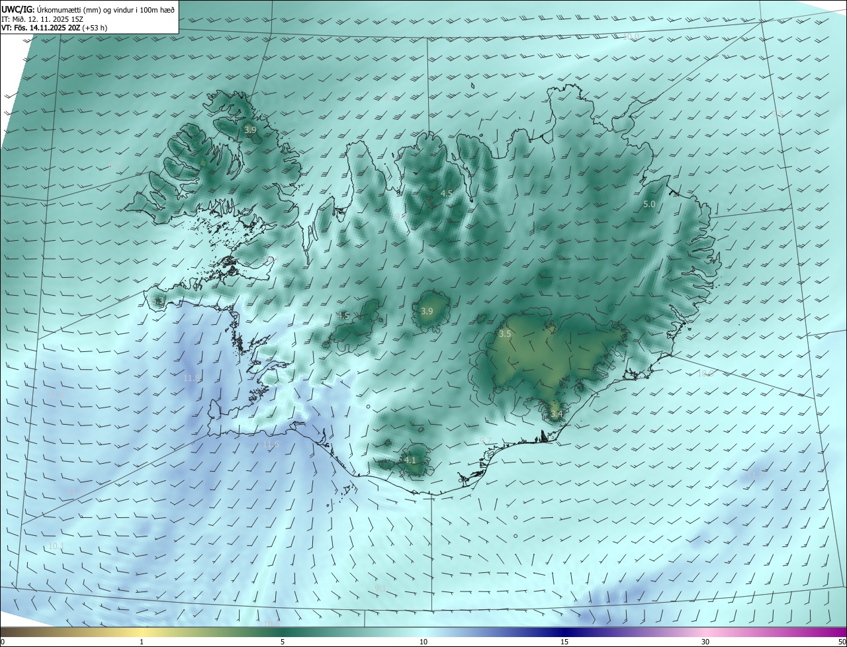This screenshot has height=647, width=847.
Task: Pick the pale yellow color at scale value 1
Action: coord(142,632)
